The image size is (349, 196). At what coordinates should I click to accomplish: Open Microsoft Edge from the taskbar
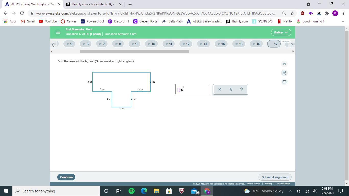[144, 191]
